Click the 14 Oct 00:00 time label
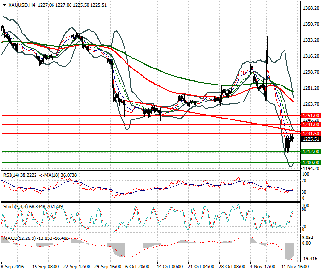 click(170, 267)
